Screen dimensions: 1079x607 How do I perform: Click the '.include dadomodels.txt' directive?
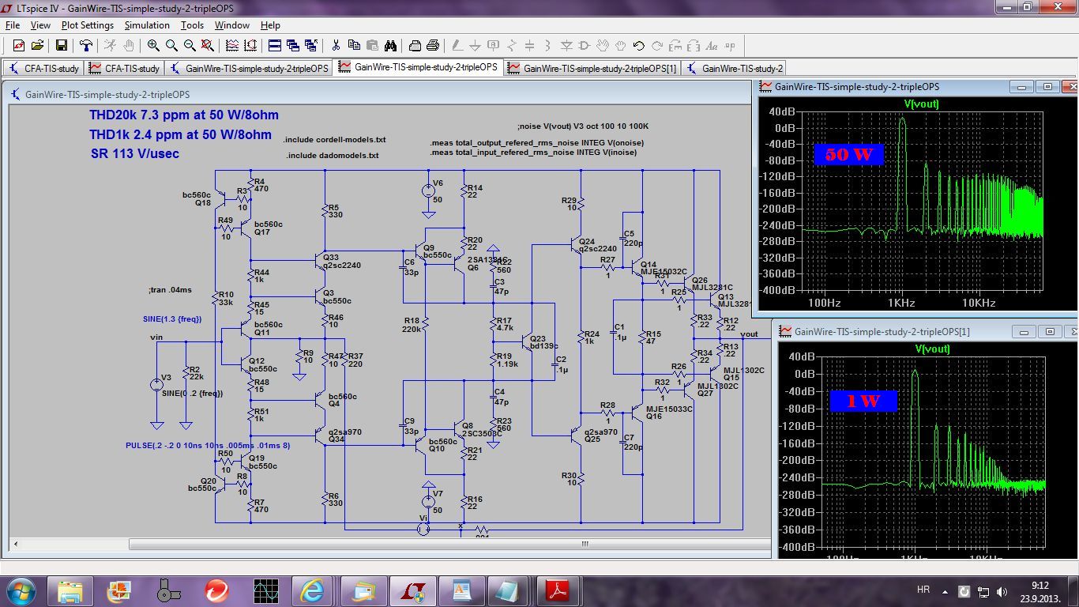pos(332,155)
